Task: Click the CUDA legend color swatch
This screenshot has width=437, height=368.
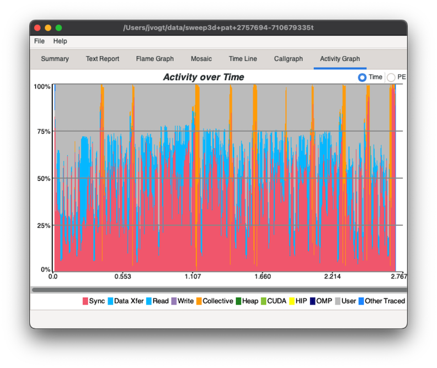Action: pos(263,301)
